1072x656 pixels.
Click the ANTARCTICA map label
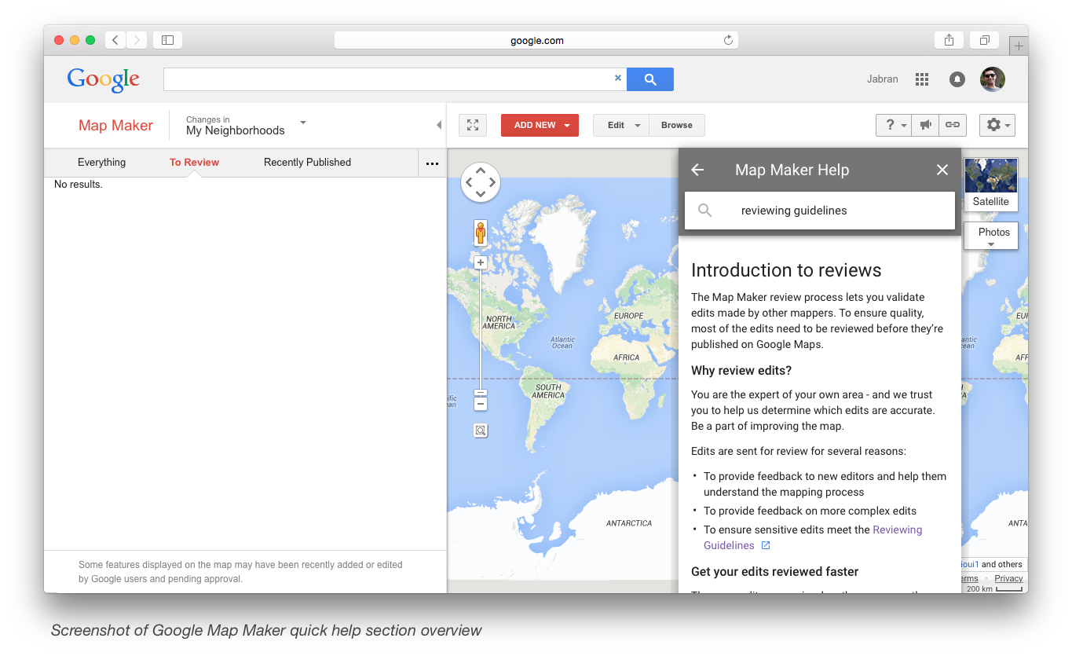pyautogui.click(x=628, y=523)
